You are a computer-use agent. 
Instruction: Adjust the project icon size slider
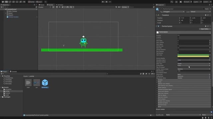click(x=151, y=115)
